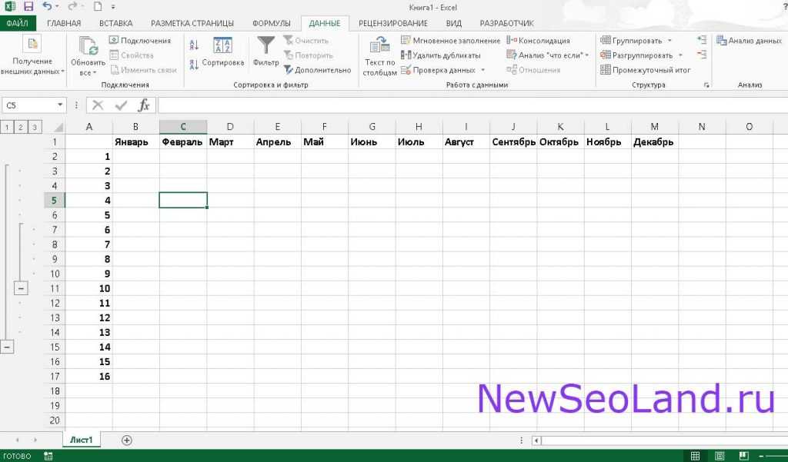Click the macro recording icon in status bar
Screen dimensions: 788x462
[48, 456]
